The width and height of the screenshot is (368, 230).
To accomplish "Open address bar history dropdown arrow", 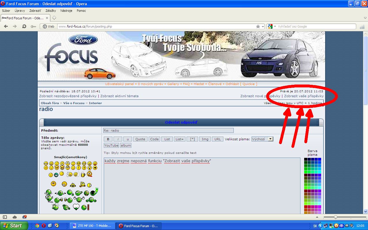I will tap(263, 26).
